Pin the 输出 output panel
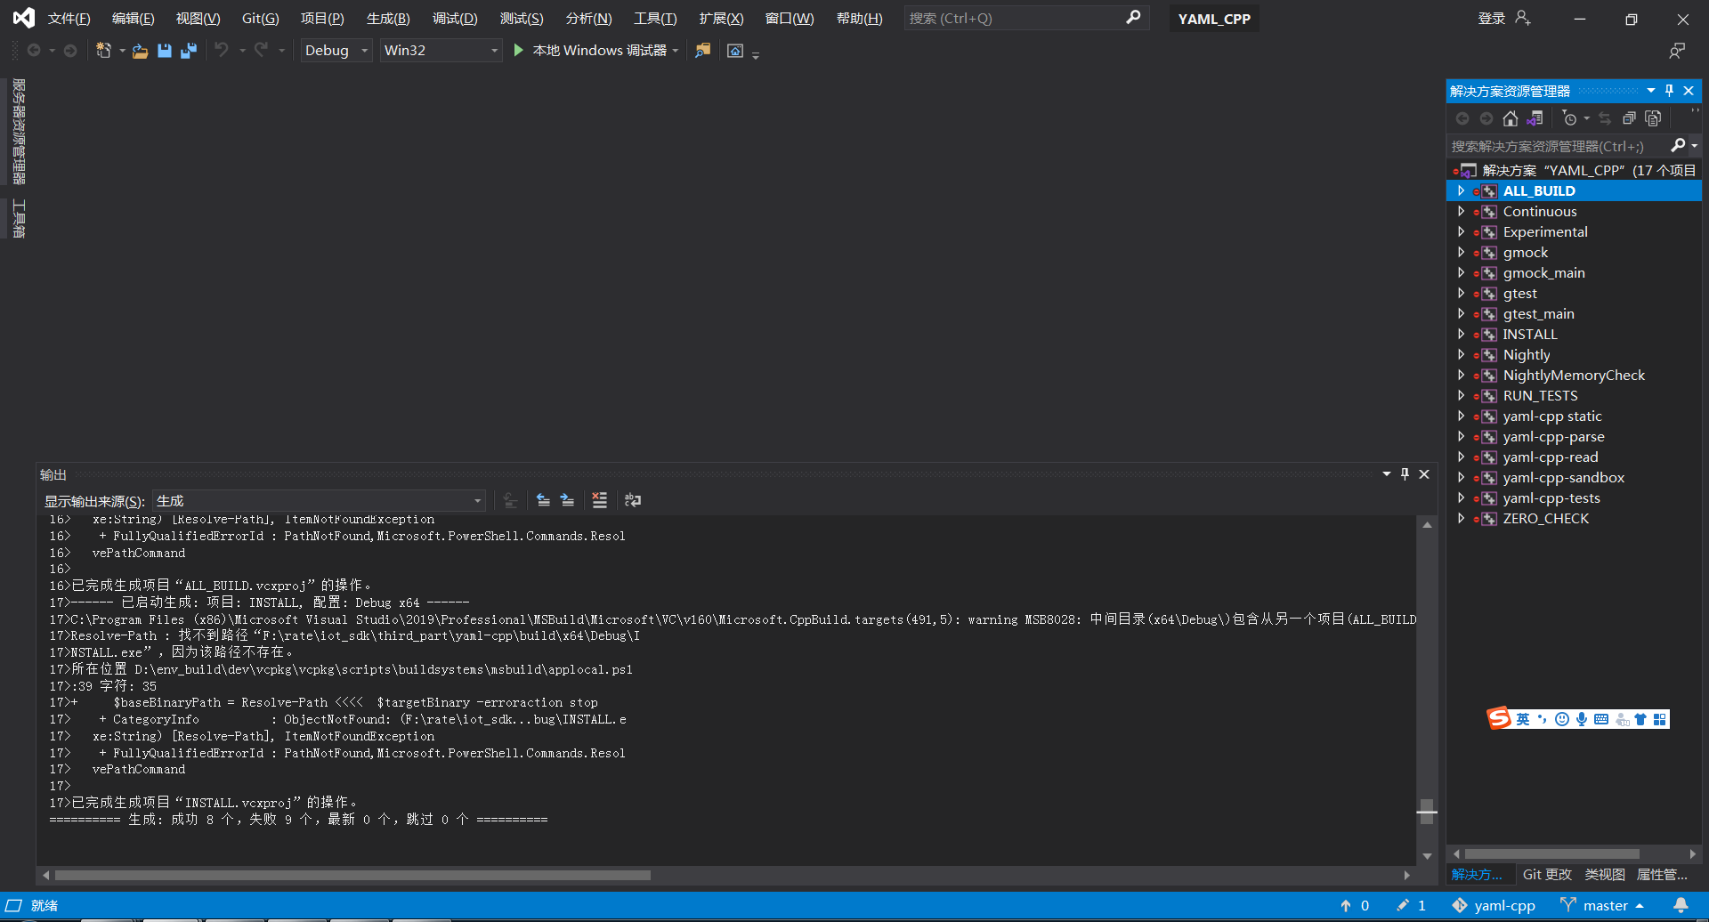The height and width of the screenshot is (922, 1709). 1405,473
